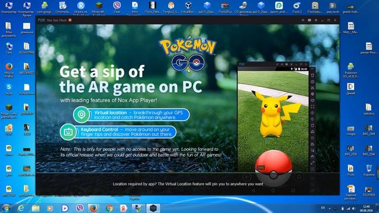Select the statistics folder on desktop
Viewport: 379px width, 213px height.
pos(369,109)
